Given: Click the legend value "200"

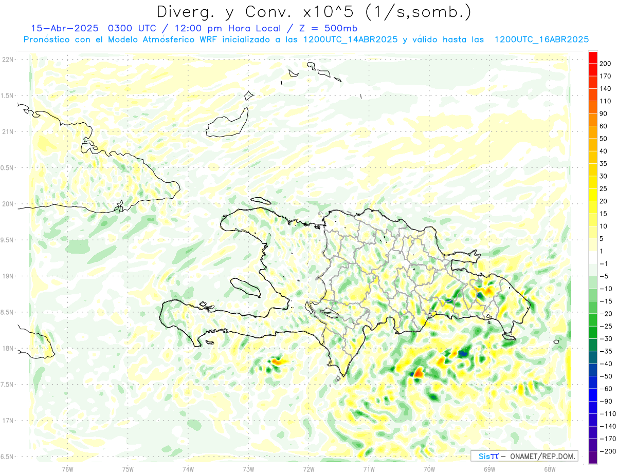Looking at the screenshot, I should 605,64.
